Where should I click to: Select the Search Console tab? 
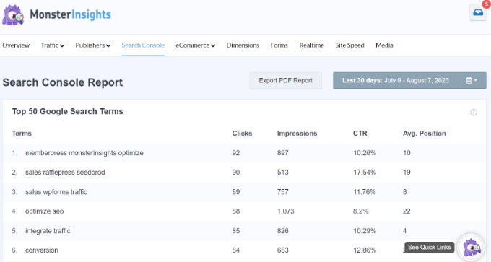pyautogui.click(x=143, y=45)
